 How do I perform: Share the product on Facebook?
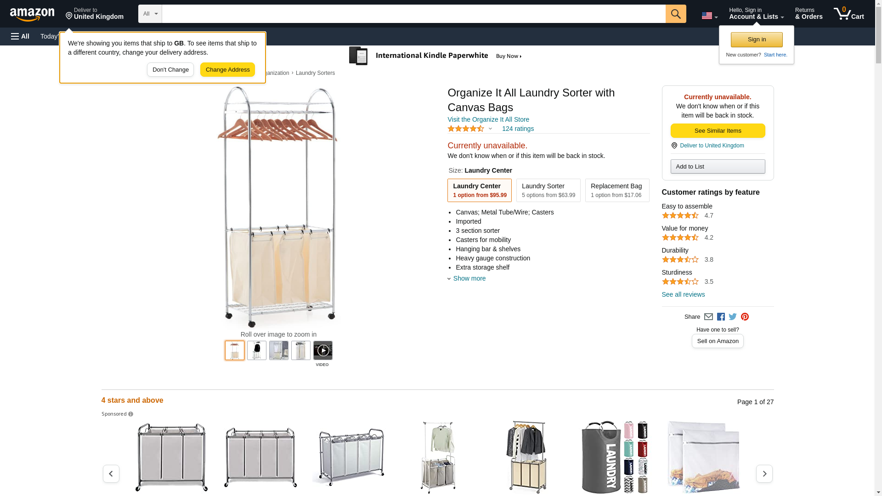(x=721, y=317)
